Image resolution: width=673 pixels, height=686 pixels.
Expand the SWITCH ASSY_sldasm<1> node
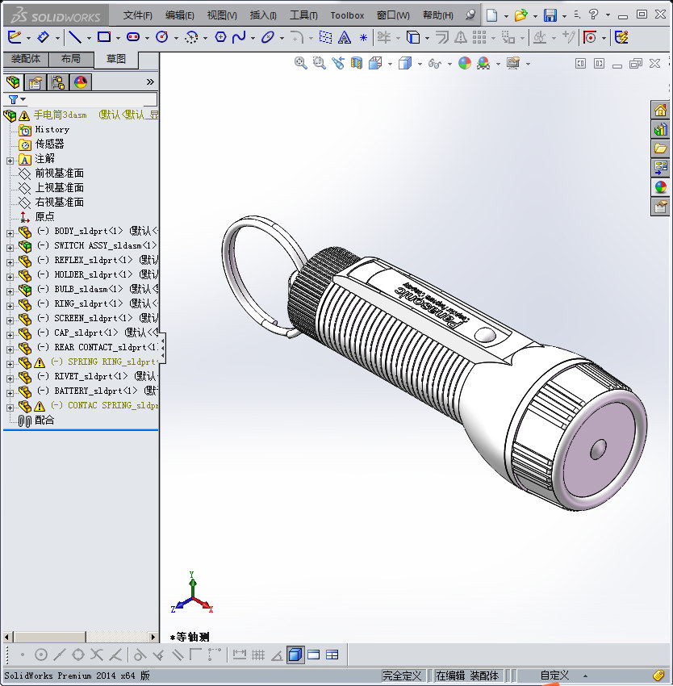click(10, 248)
